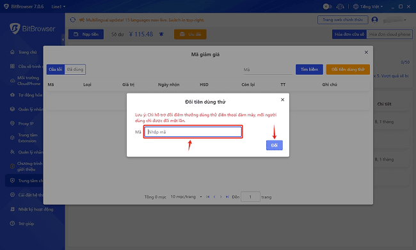Open Môi trường CloudPhone in sidebar

[x=29, y=81]
